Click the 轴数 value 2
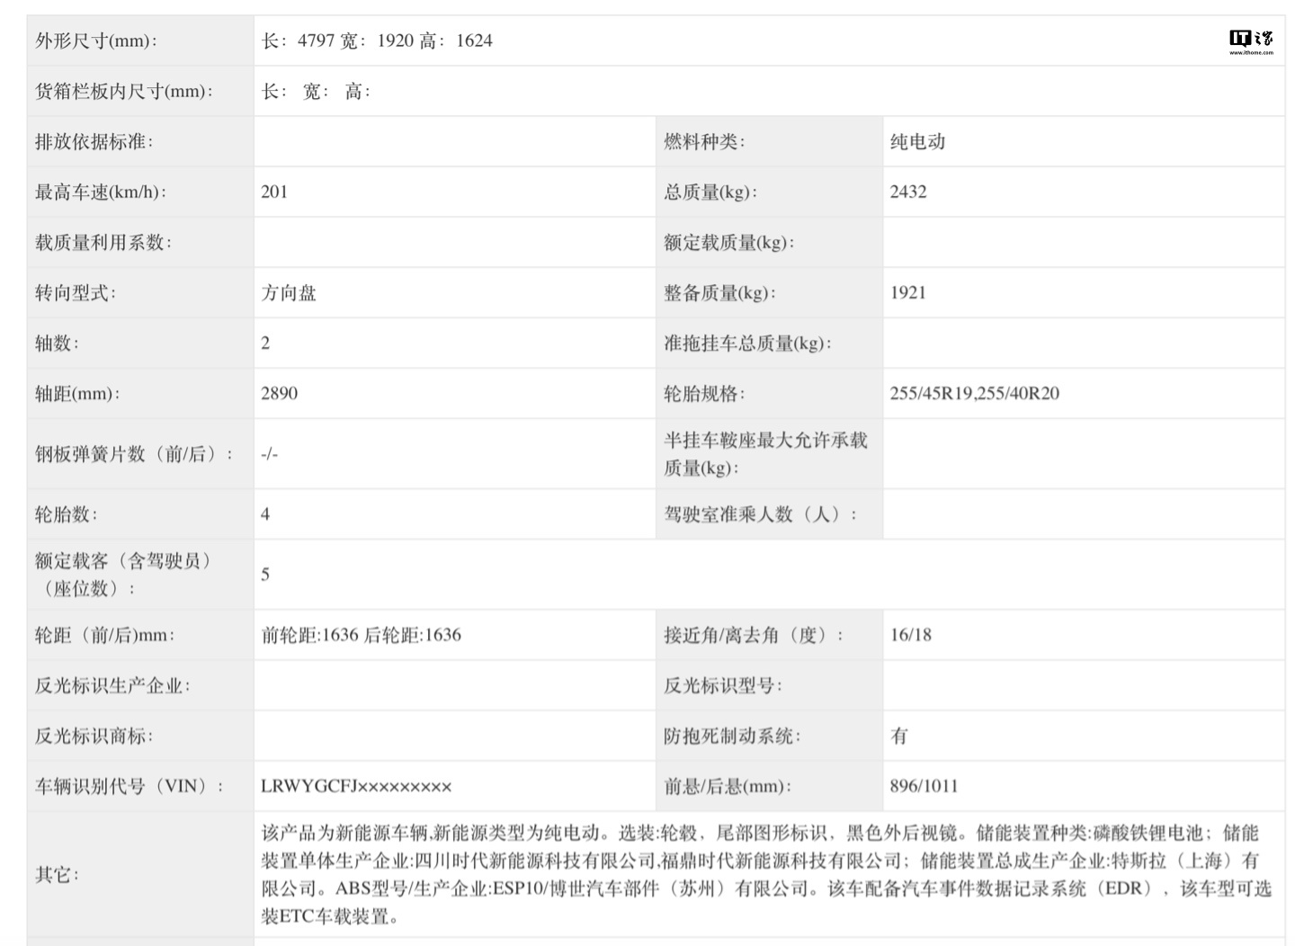Image resolution: width=1295 pixels, height=946 pixels. click(x=265, y=343)
